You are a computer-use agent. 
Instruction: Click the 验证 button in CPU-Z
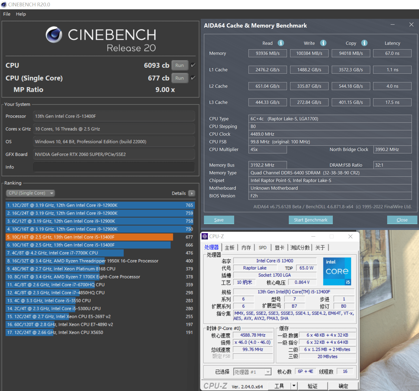point(313,386)
